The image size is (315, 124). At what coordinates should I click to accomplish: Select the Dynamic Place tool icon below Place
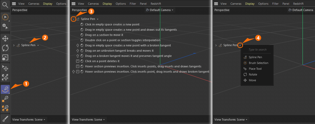(x=5, y=77)
